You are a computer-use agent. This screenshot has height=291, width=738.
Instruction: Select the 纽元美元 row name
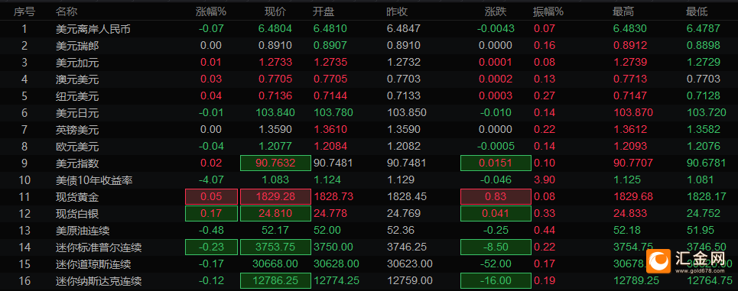coord(77,96)
